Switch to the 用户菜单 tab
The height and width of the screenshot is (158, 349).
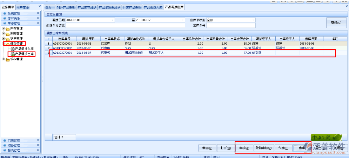[x=23, y=7]
